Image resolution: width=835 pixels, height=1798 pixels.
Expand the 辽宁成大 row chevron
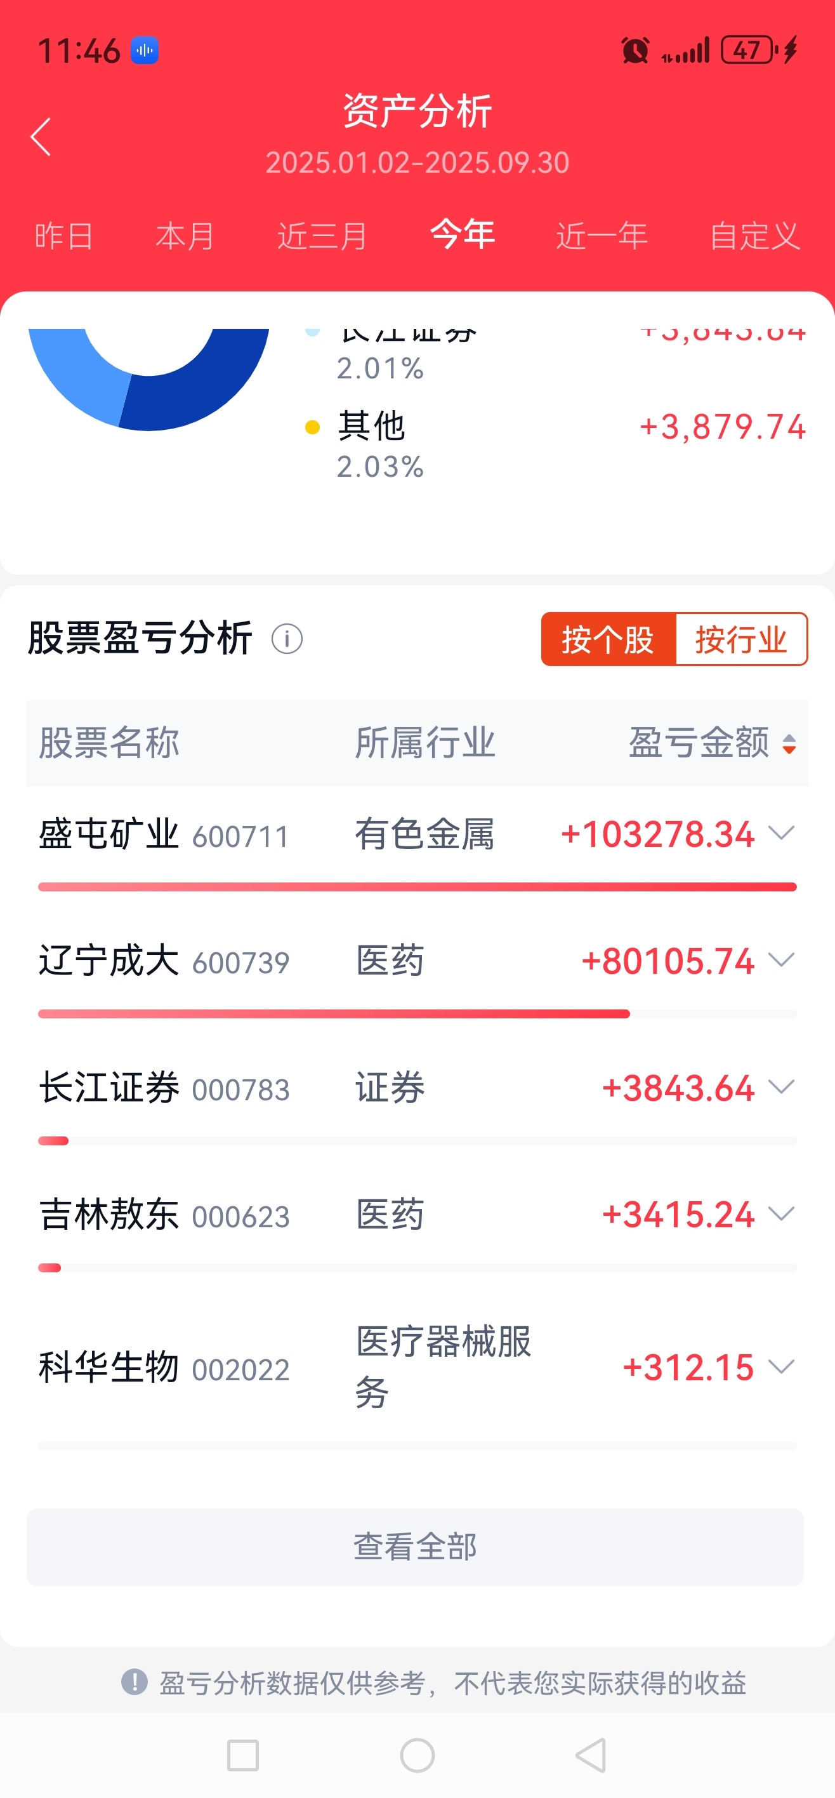(x=781, y=960)
